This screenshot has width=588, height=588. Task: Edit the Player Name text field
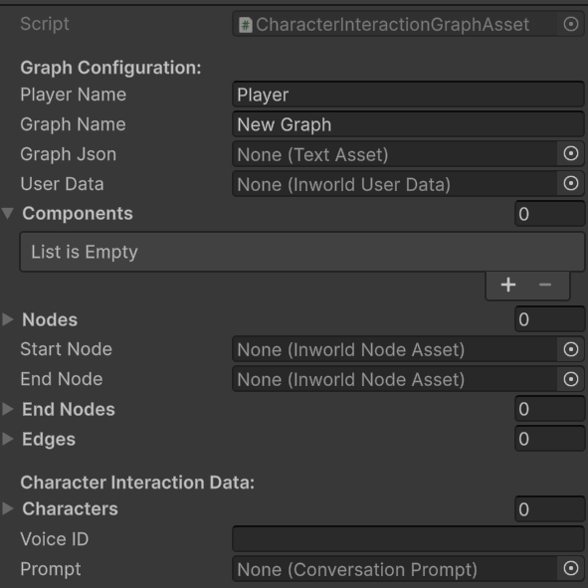pos(408,95)
